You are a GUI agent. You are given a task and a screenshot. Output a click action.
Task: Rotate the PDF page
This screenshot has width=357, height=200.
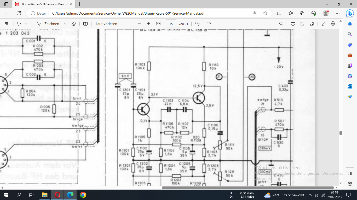[x=198, y=24]
